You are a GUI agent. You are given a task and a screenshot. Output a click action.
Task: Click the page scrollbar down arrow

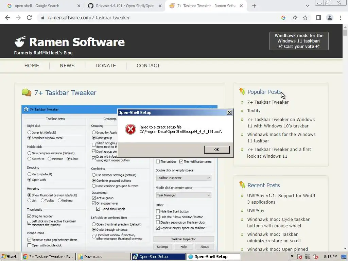(x=345, y=248)
